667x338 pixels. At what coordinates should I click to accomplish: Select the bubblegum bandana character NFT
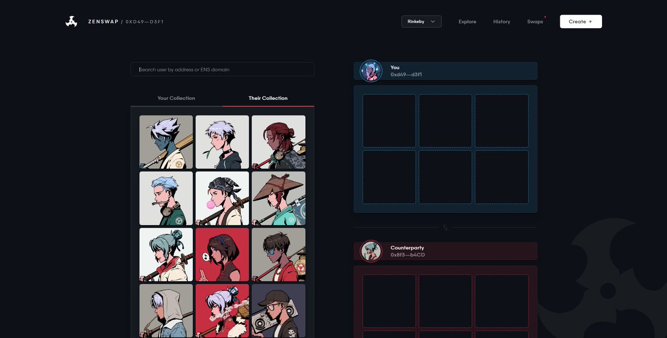(222, 198)
